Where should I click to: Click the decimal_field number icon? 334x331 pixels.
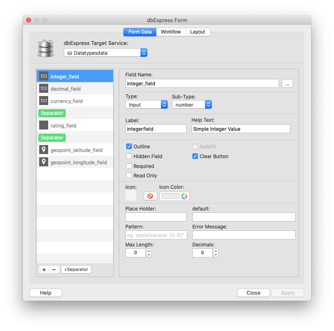[x=44, y=89]
